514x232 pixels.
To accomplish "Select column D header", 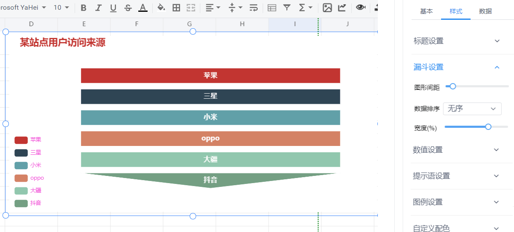I will point(31,24).
